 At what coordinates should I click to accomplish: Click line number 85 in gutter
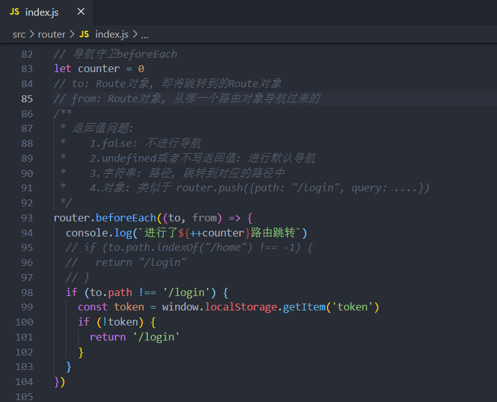point(27,99)
